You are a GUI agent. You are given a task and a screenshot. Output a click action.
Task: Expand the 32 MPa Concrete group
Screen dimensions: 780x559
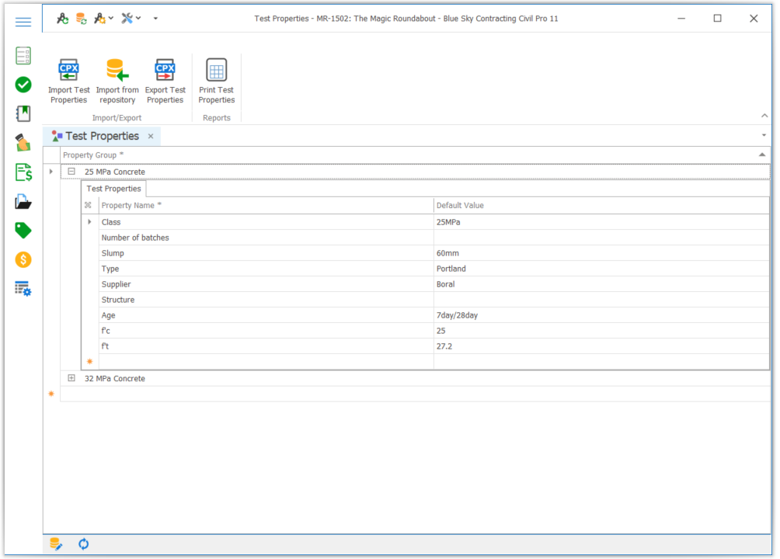click(71, 379)
